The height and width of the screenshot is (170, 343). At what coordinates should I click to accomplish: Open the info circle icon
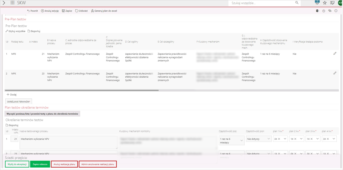(x=336, y=11)
